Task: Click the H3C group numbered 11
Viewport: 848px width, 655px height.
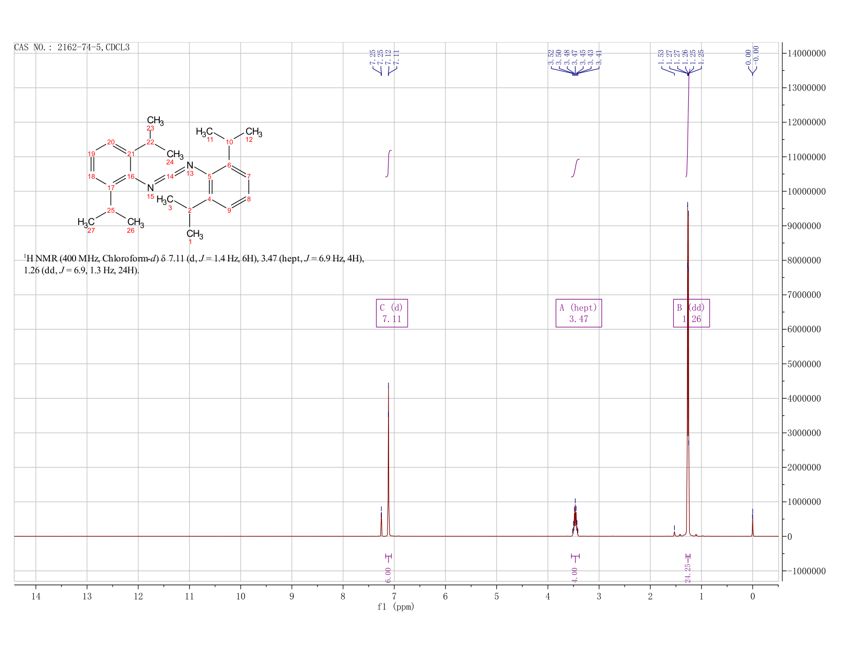Action: point(204,133)
